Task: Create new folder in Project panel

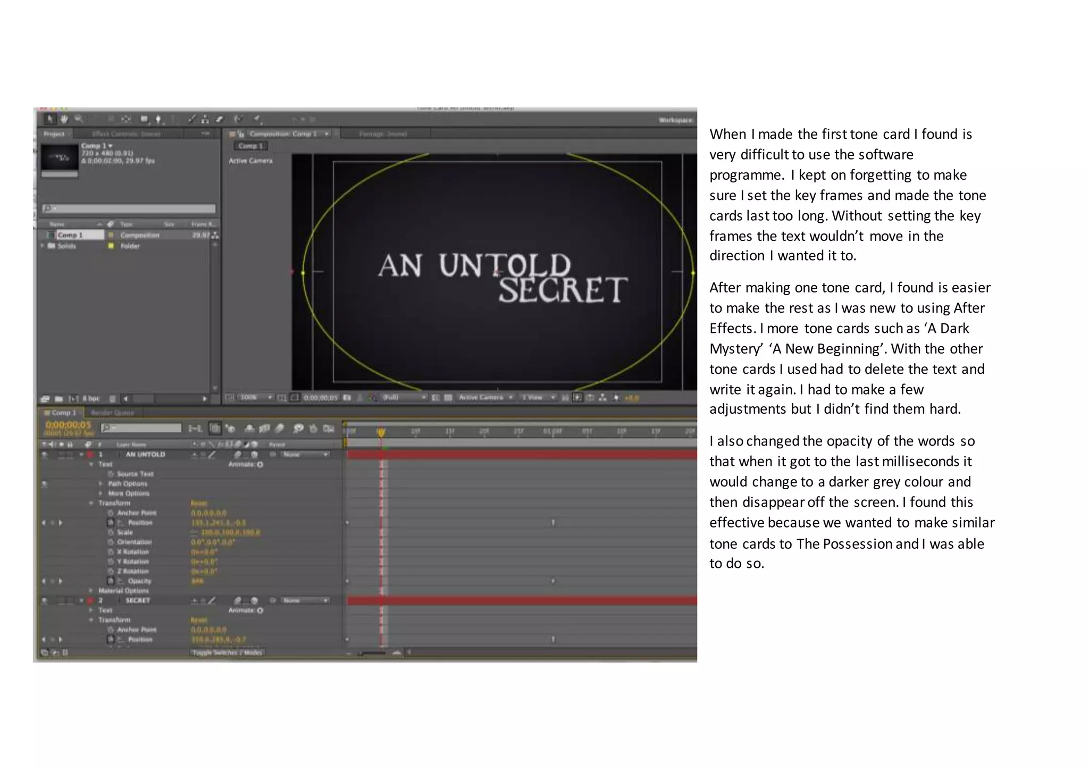Action: coord(58,398)
